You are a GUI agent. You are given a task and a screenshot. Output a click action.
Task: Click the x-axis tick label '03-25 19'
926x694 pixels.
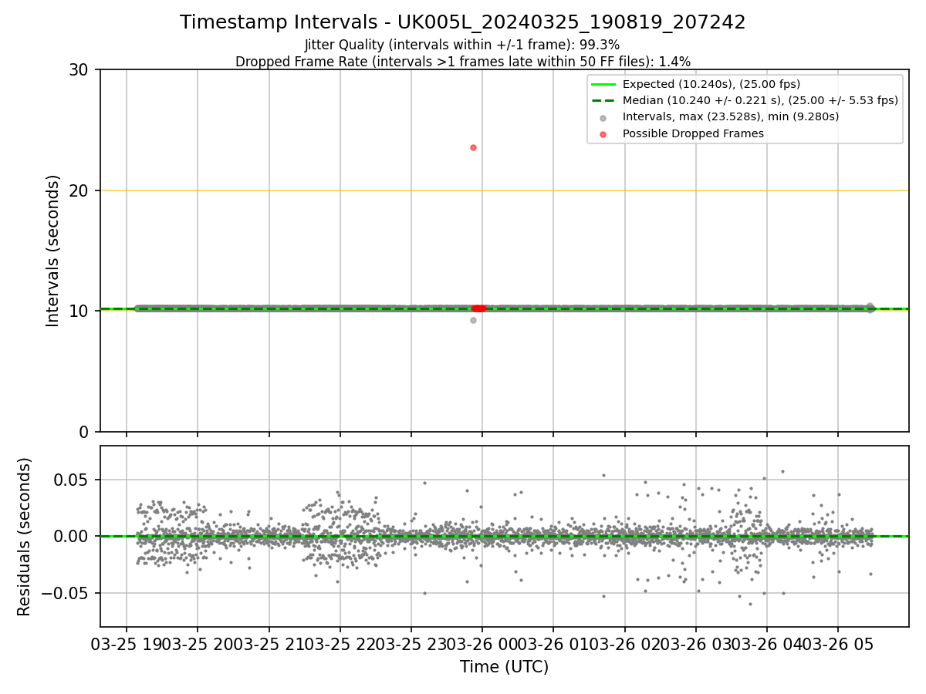click(x=127, y=645)
